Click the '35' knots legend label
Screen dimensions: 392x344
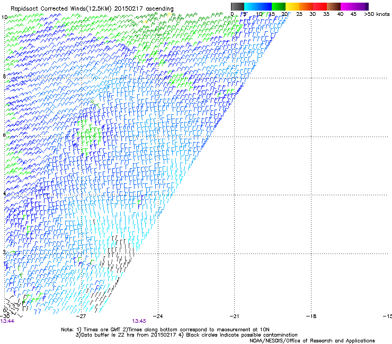(x=326, y=14)
